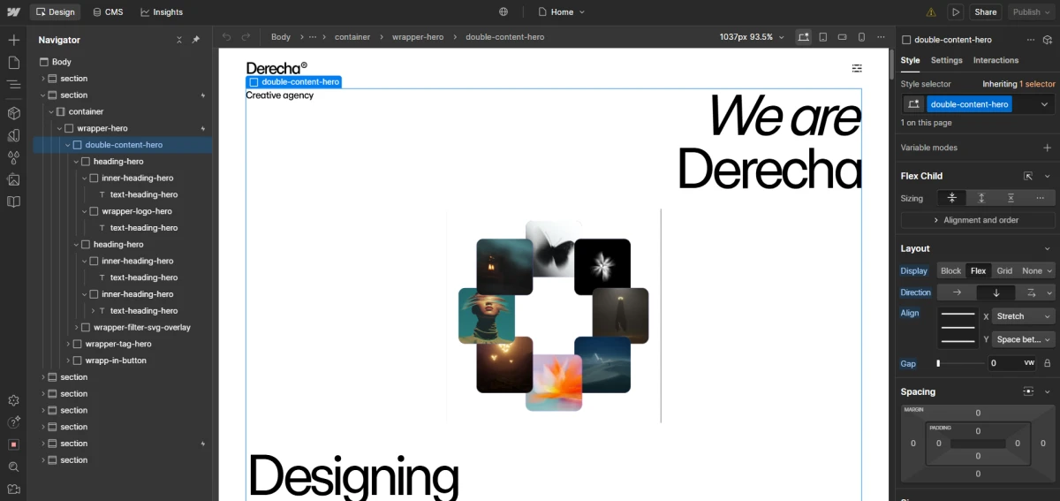Image resolution: width=1060 pixels, height=501 pixels.
Task: Open the Style selectors droplets panel
Action: tap(13, 157)
